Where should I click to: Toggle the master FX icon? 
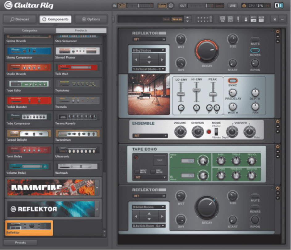click(261, 19)
